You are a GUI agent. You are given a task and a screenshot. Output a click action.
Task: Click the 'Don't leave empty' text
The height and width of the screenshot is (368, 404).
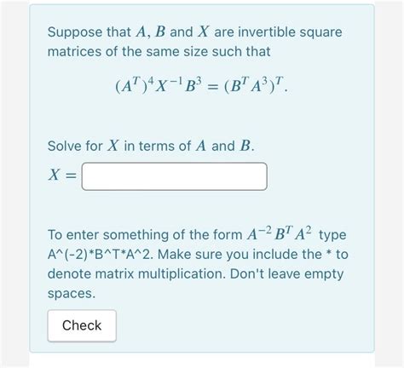click(286, 274)
